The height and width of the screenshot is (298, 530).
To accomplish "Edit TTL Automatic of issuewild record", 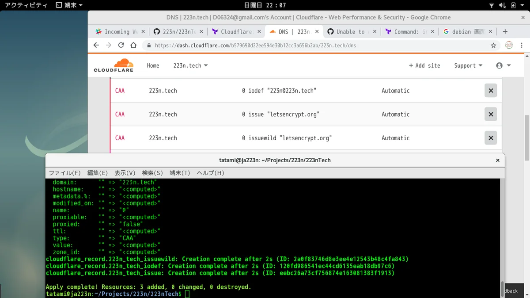I will 395,138.
